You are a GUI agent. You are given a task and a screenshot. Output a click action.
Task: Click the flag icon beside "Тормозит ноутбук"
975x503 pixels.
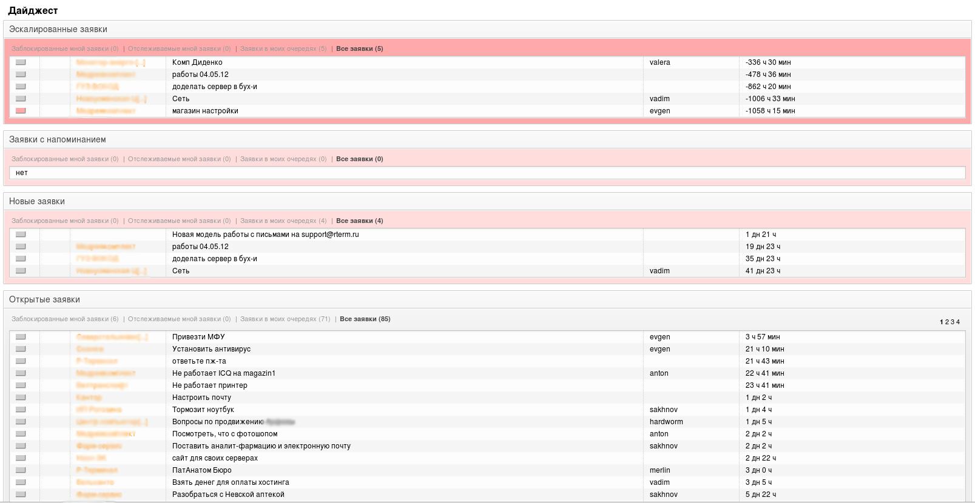pos(21,410)
